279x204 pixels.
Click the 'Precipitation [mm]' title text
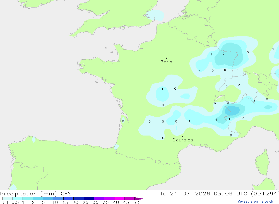click(x=28, y=194)
